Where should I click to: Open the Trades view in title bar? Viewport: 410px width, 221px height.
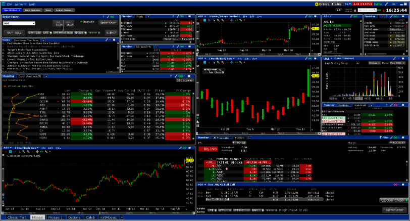336,4
